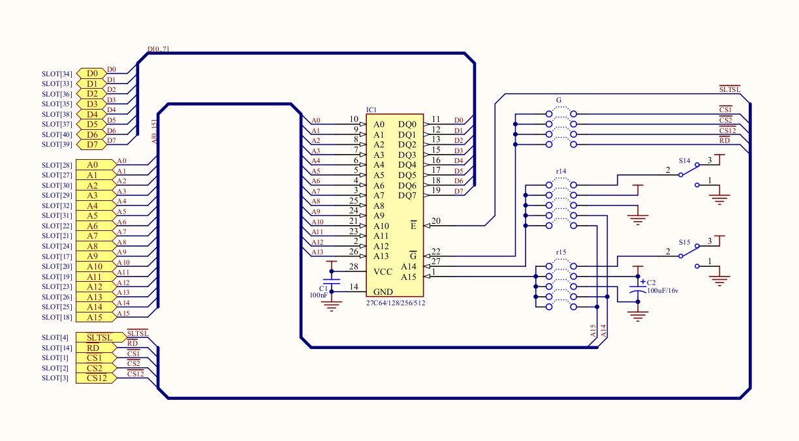The image size is (799, 441).
Task: Select the yellow D7 port symbol
Action: 92,144
